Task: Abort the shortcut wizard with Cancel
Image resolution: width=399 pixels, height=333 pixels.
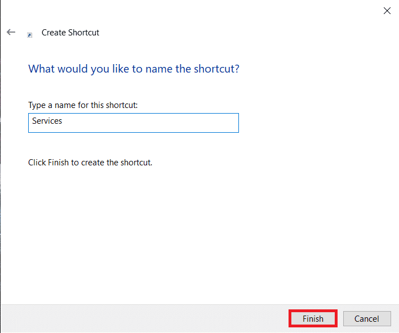Action: (367, 318)
